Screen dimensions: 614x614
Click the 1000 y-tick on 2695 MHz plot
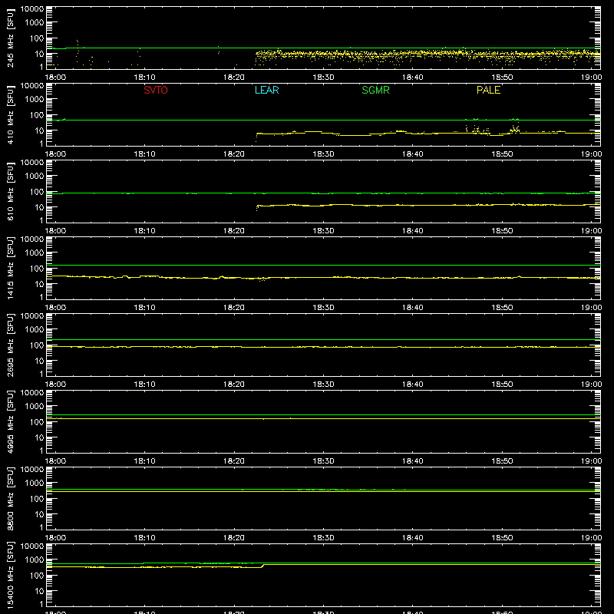tap(35, 330)
